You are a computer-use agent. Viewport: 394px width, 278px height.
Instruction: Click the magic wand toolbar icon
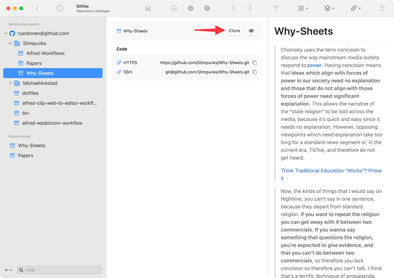(x=148, y=8)
